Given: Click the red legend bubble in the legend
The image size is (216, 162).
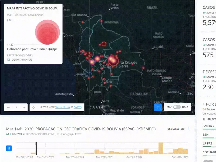Looking at the screenshot, I should 48,32.
